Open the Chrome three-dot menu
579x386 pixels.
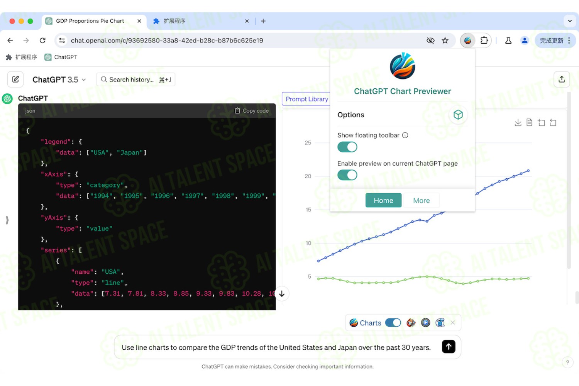pos(569,41)
